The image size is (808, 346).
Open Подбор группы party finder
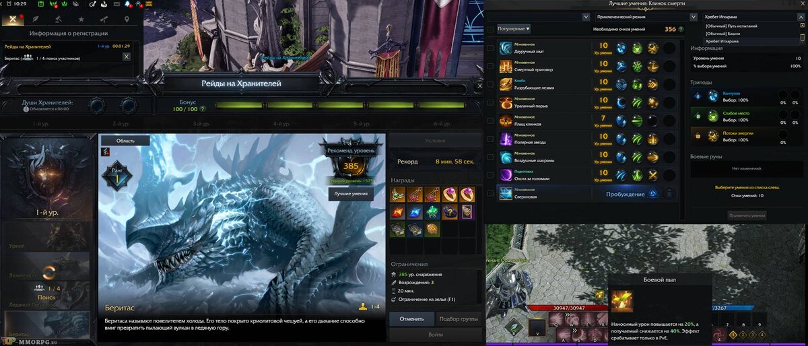458,319
